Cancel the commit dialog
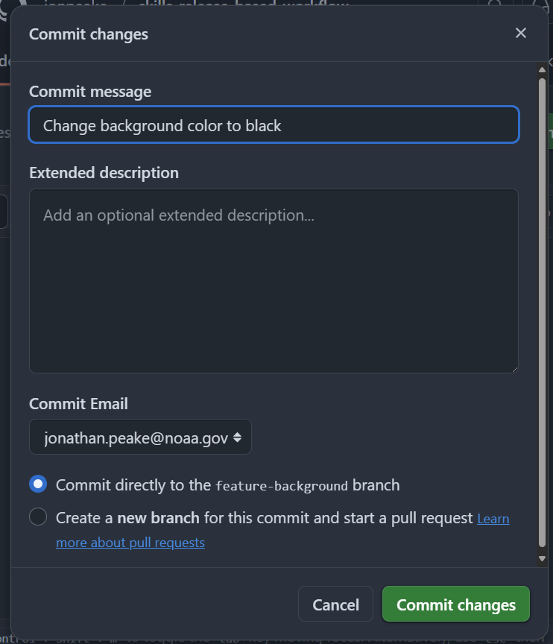Screen dimensions: 553x644 tap(335, 604)
